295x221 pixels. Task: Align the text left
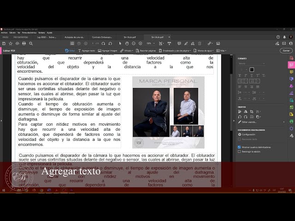pyautogui.click(x=240, y=87)
